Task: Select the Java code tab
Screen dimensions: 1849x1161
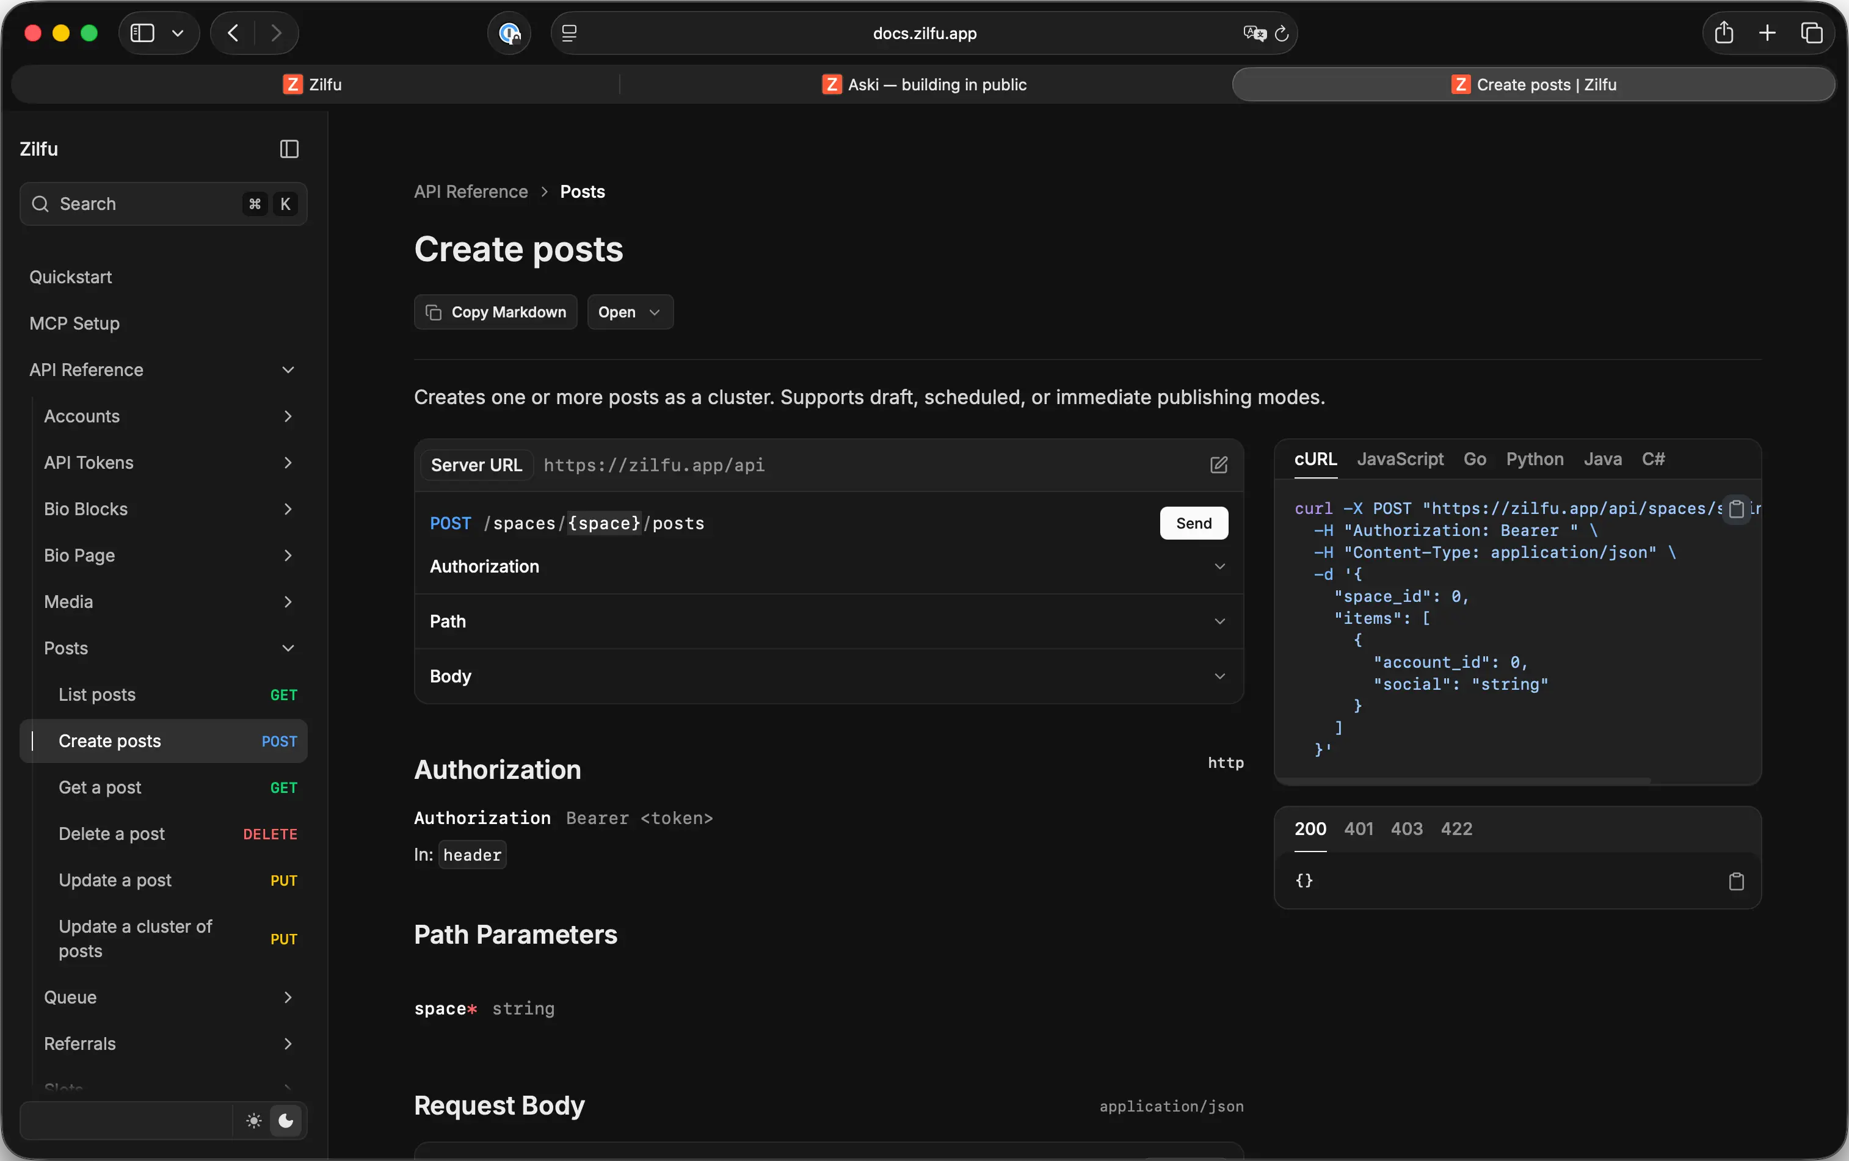Action: (x=1602, y=459)
